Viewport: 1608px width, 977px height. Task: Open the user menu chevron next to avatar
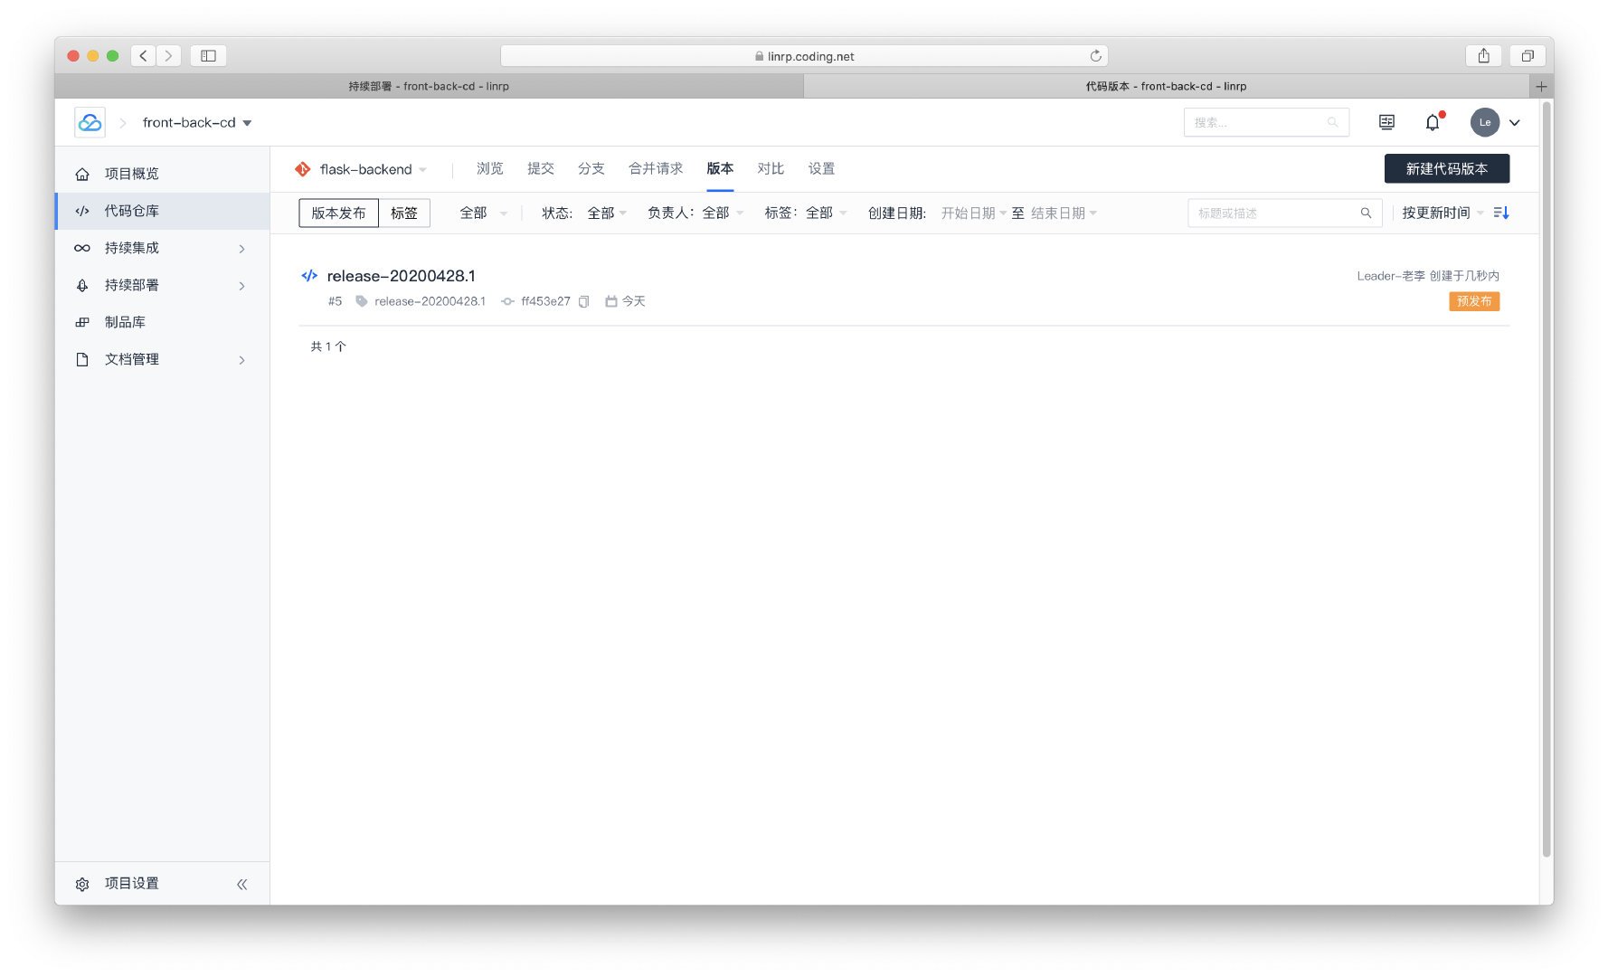click(1515, 122)
